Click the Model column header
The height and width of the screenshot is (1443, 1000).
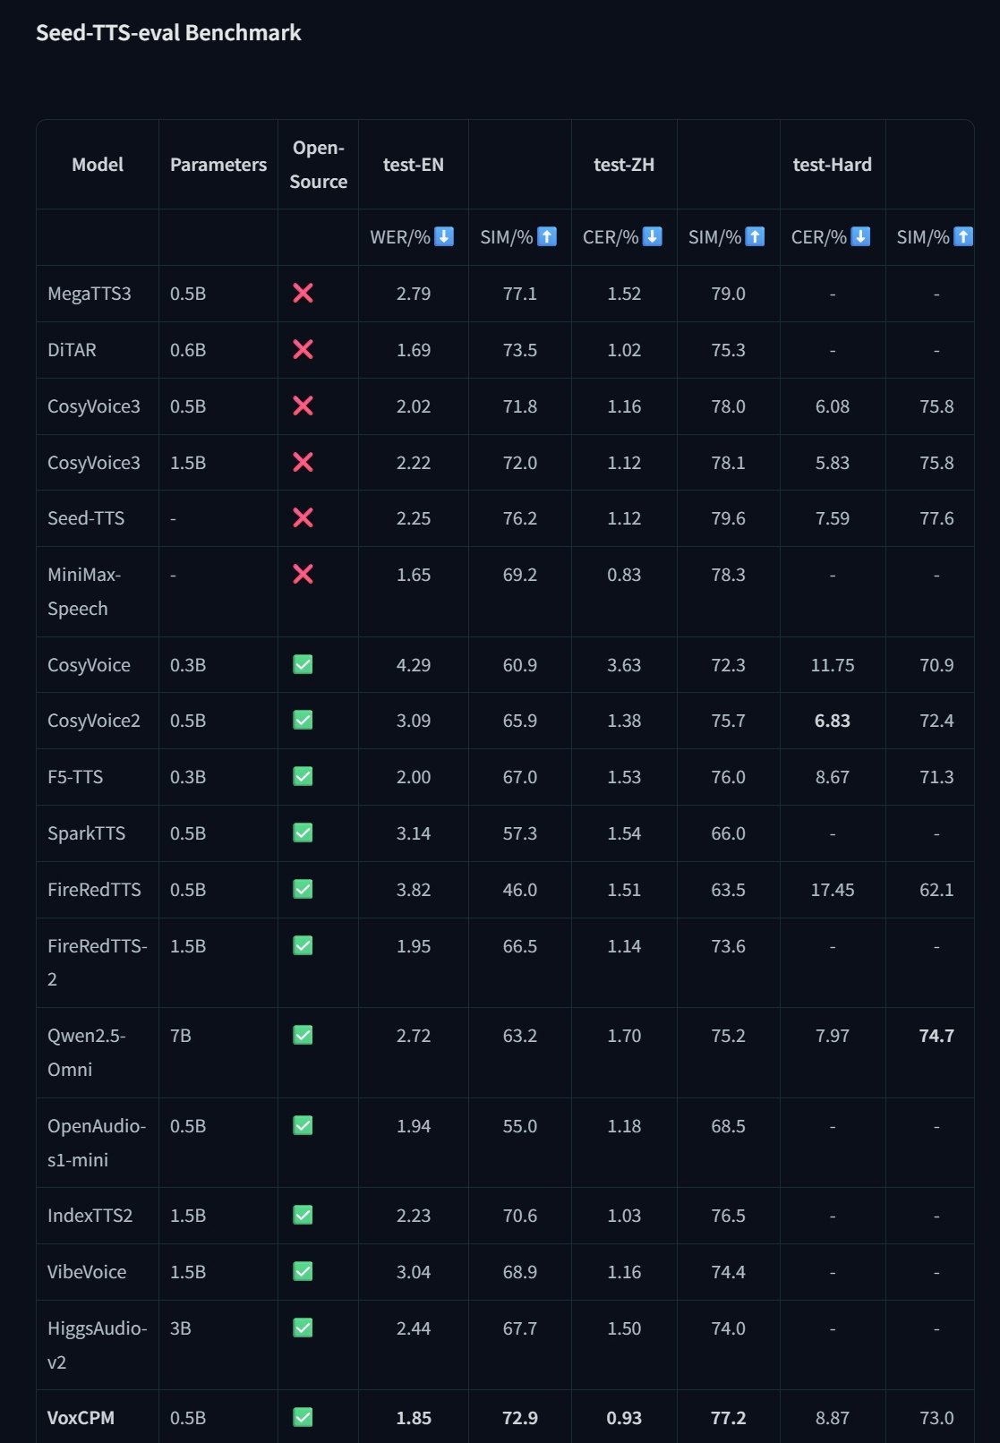(x=98, y=165)
